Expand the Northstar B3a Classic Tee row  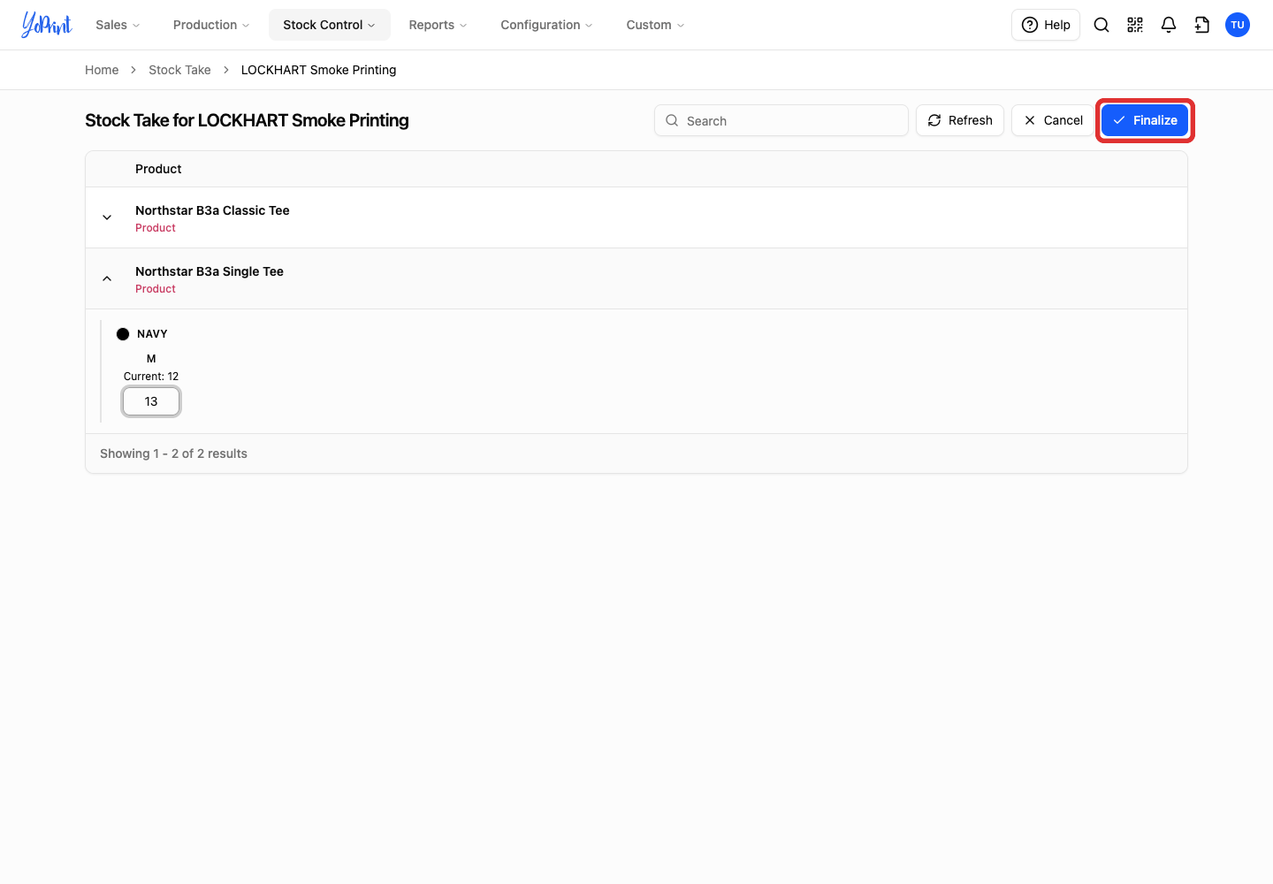(x=107, y=217)
